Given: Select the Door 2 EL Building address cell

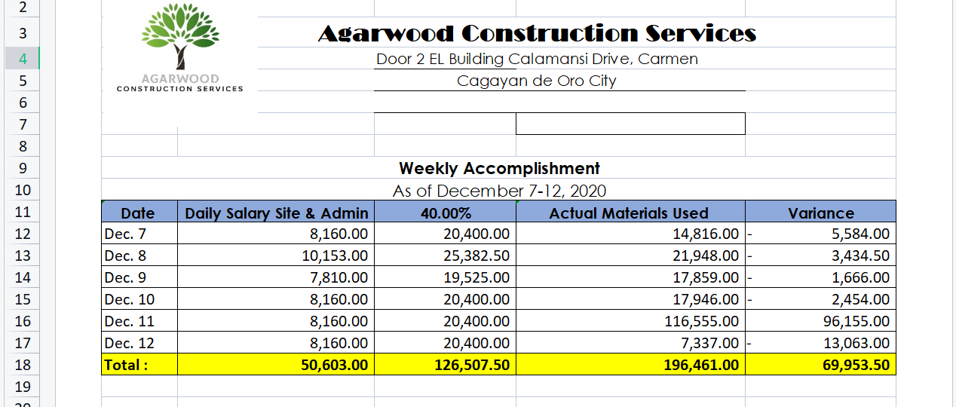Looking at the screenshot, I should 537,59.
